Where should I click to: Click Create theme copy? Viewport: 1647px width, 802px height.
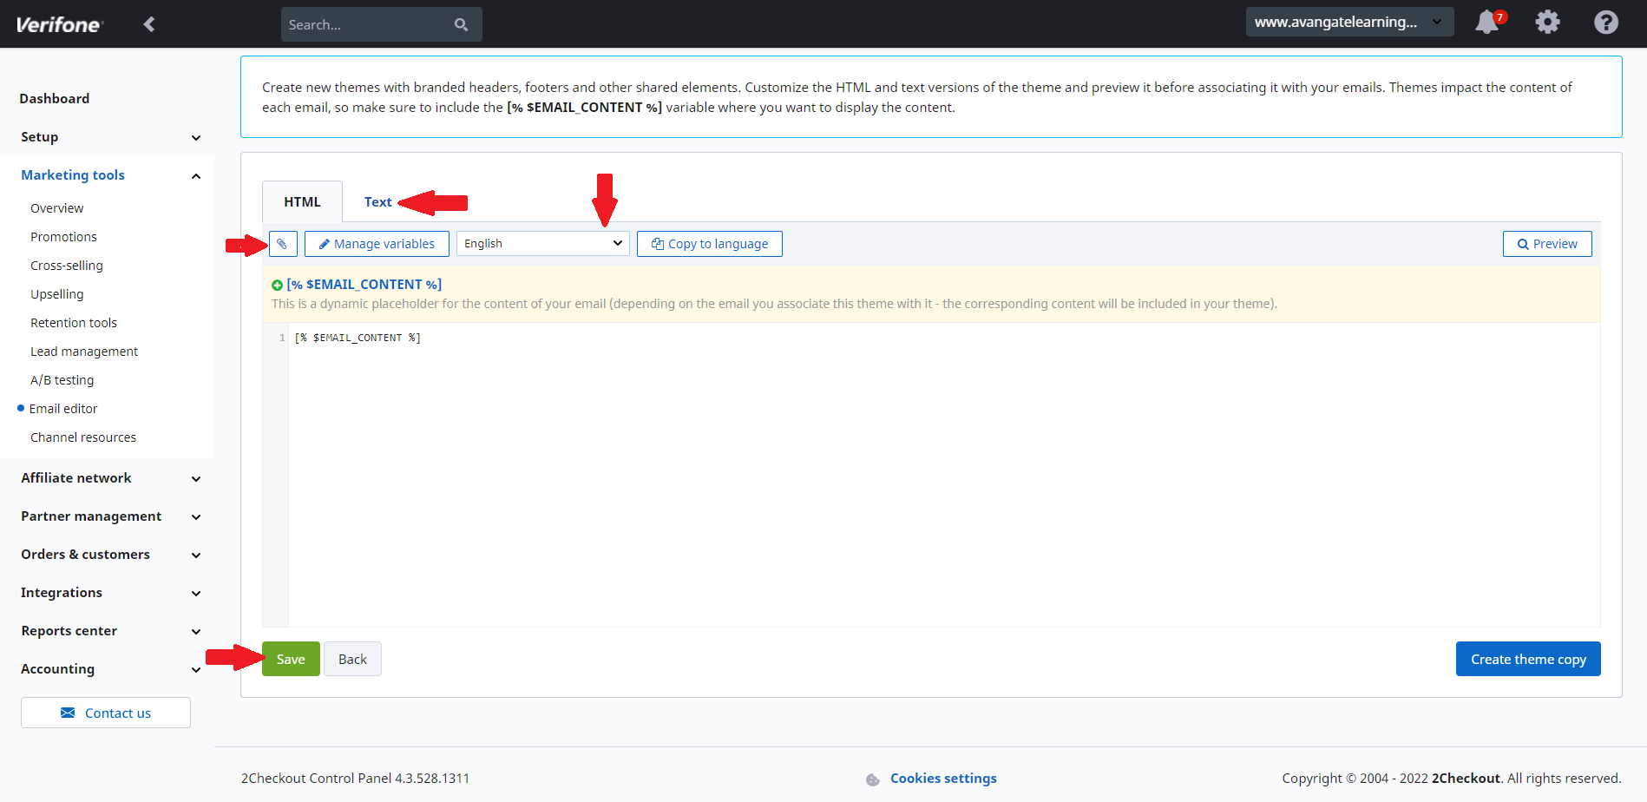point(1527,659)
